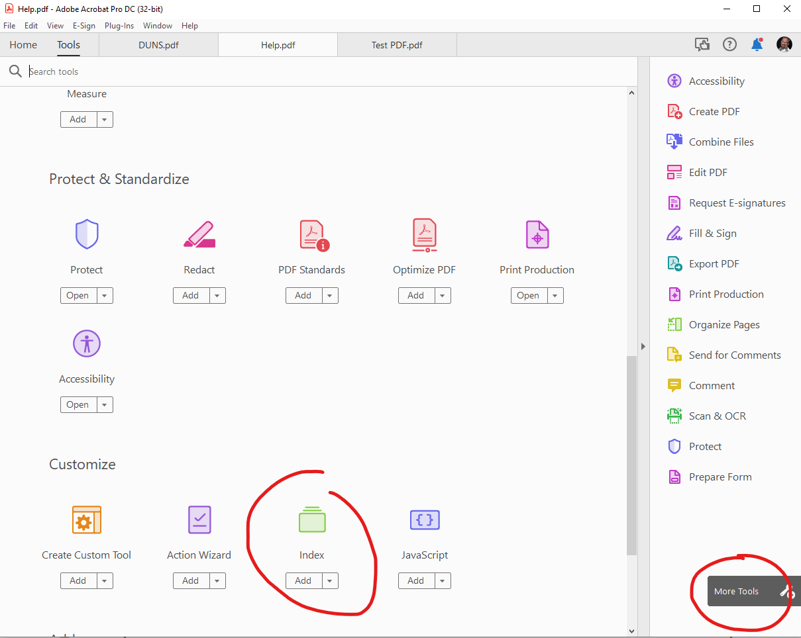Switch to the Test PDF.pdf tab

[397, 44]
